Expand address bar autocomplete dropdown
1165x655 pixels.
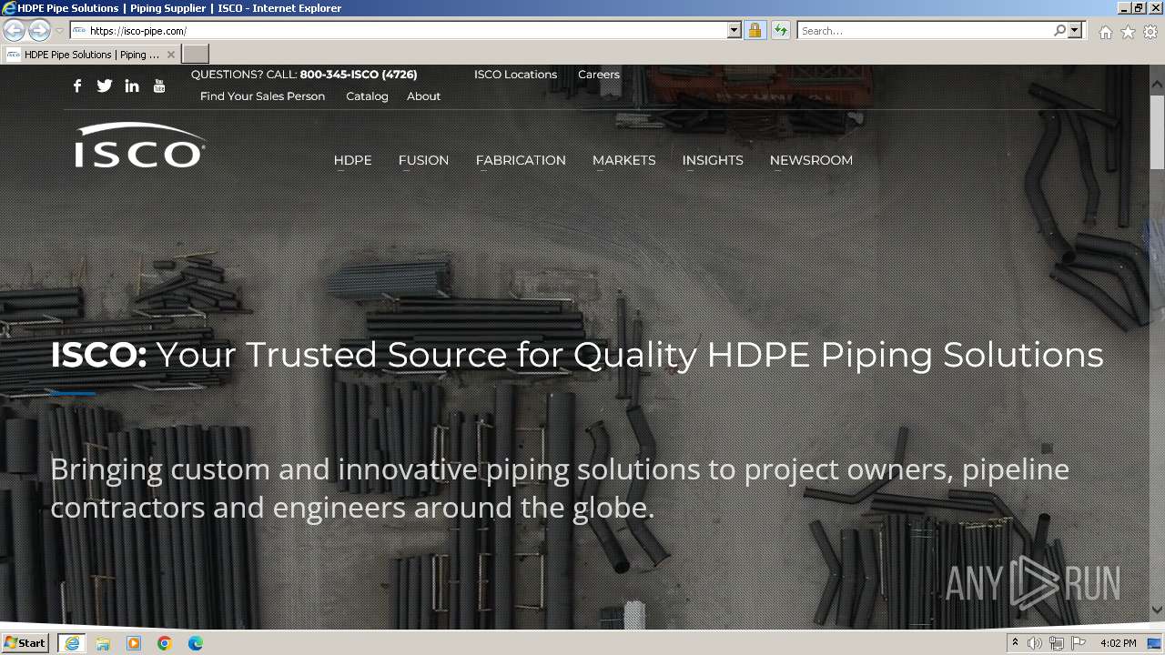pos(734,30)
